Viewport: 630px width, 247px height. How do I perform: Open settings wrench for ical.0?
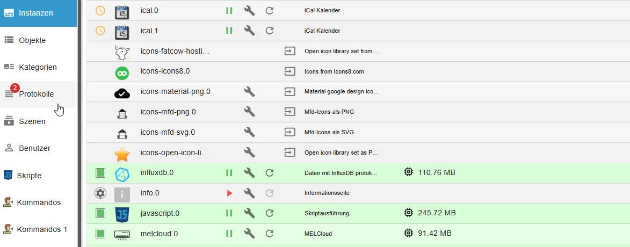pyautogui.click(x=249, y=10)
